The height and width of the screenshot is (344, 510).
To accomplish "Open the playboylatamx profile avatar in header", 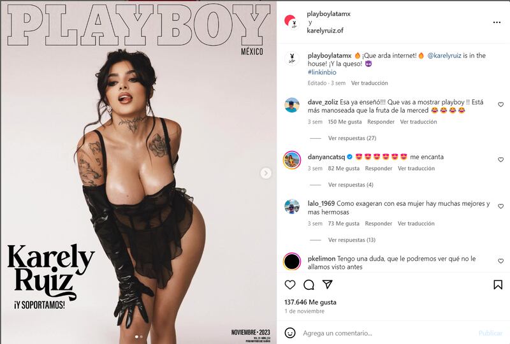I will pyautogui.click(x=291, y=22).
